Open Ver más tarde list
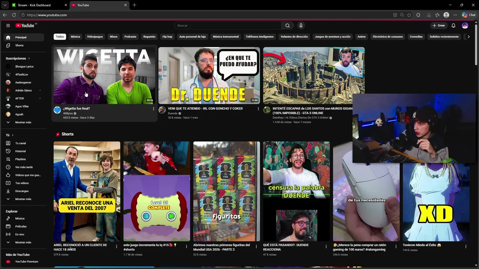Viewport: 479px width, 269px height. point(24,167)
